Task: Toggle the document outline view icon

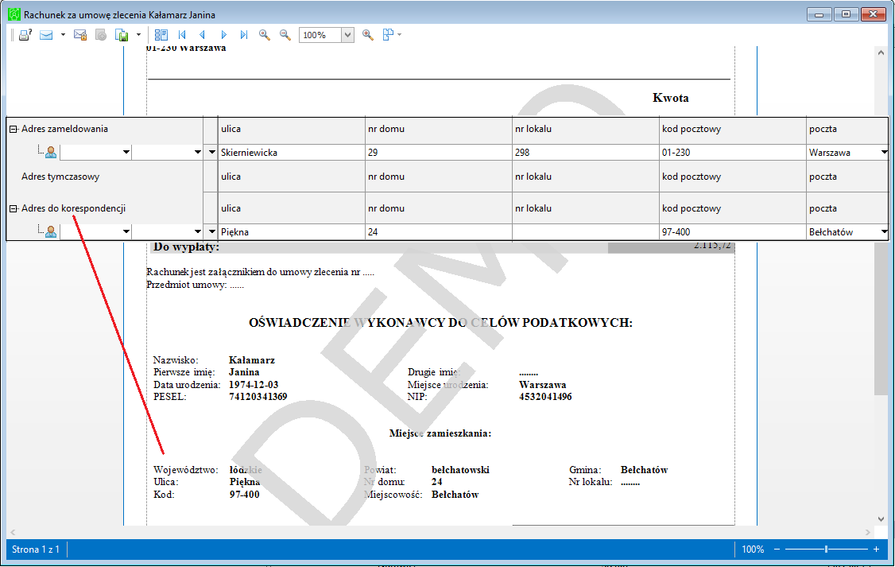Action: [x=161, y=36]
